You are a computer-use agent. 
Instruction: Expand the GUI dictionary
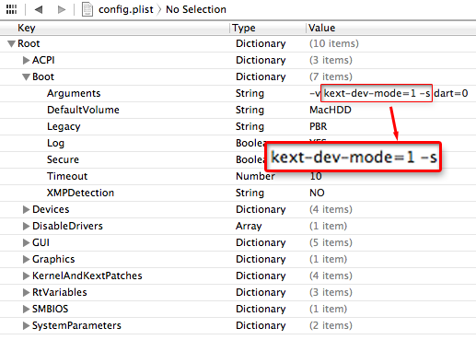pos(26,242)
